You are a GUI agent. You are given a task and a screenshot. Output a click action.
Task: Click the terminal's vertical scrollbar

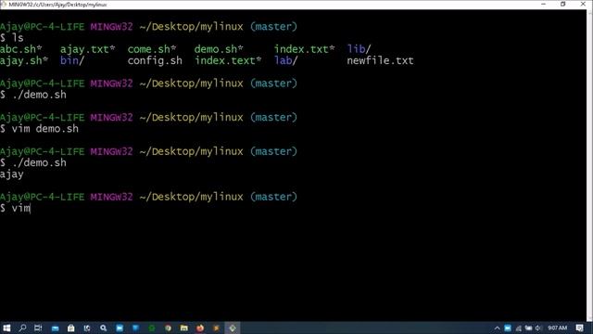click(589, 165)
